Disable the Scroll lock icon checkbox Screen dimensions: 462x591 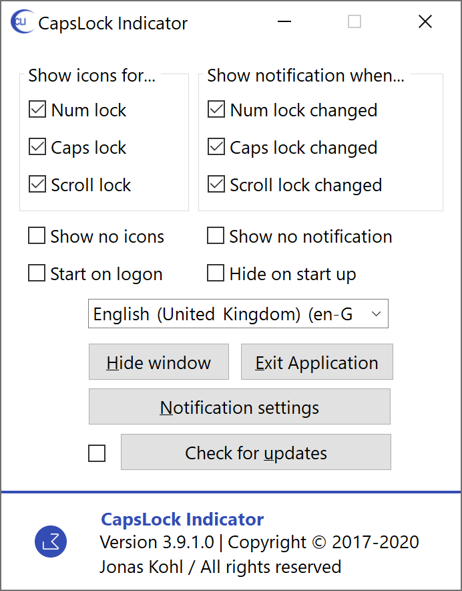pos(37,185)
